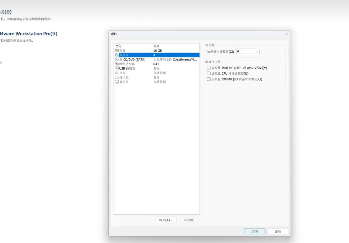Click 存在 summary of USB controller
Image resolution: width=349 pixels, height=243 pixels.
point(157,68)
